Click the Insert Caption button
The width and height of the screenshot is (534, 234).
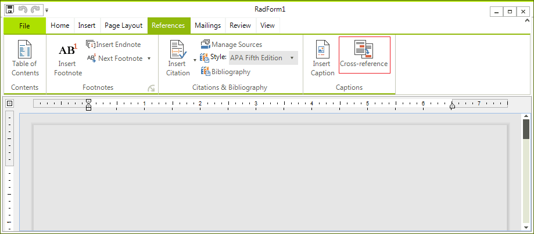(x=322, y=58)
